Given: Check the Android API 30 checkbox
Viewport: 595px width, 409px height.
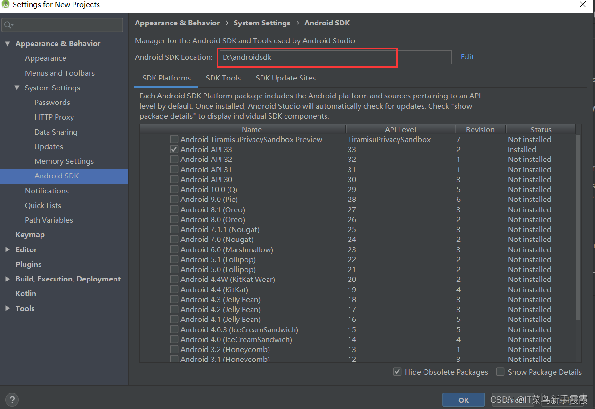Looking at the screenshot, I should pos(174,179).
